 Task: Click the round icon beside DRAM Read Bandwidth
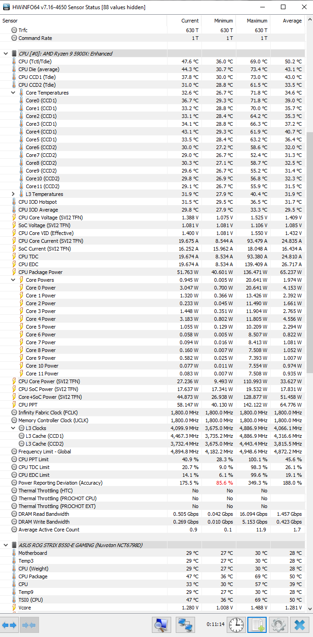click(x=14, y=514)
